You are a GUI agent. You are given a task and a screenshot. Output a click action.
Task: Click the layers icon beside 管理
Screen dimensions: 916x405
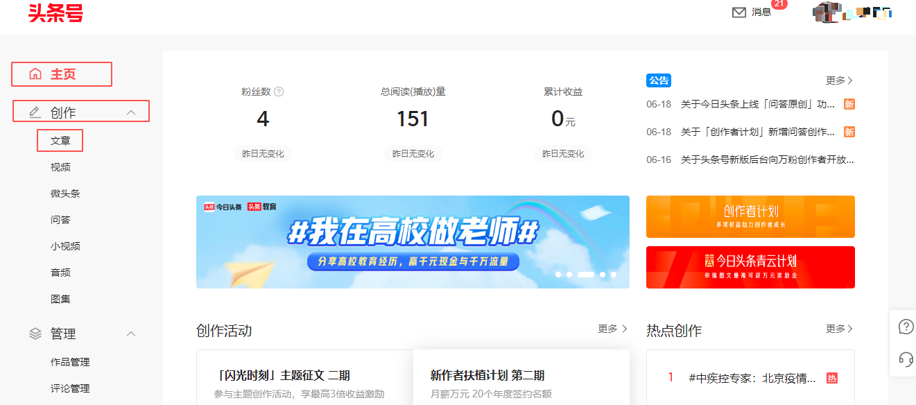point(35,334)
